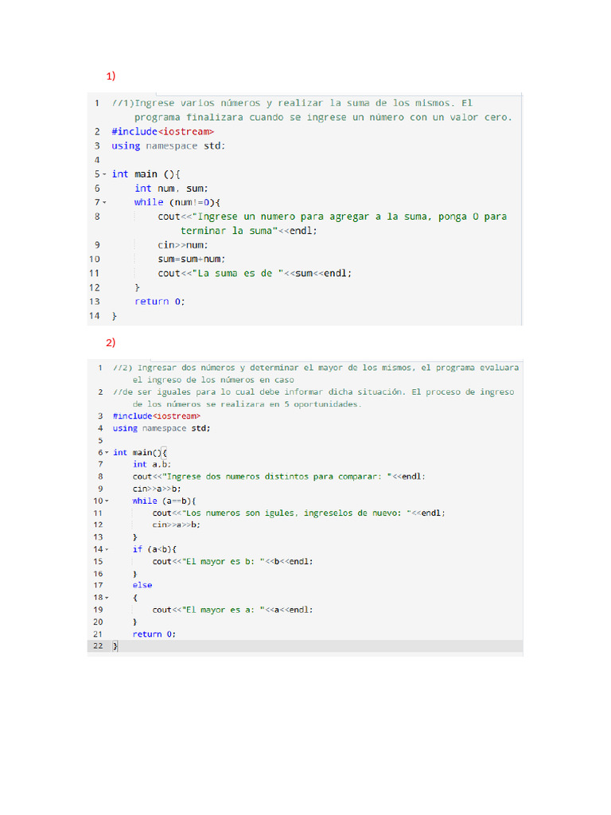Click '#include<iostream>' on line 3

pos(157,416)
